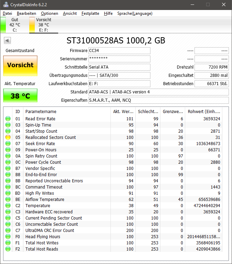Viewport: 232px width, 264px height.
Task: Click the green status icon for Read Error Rate
Action: (x=8, y=119)
